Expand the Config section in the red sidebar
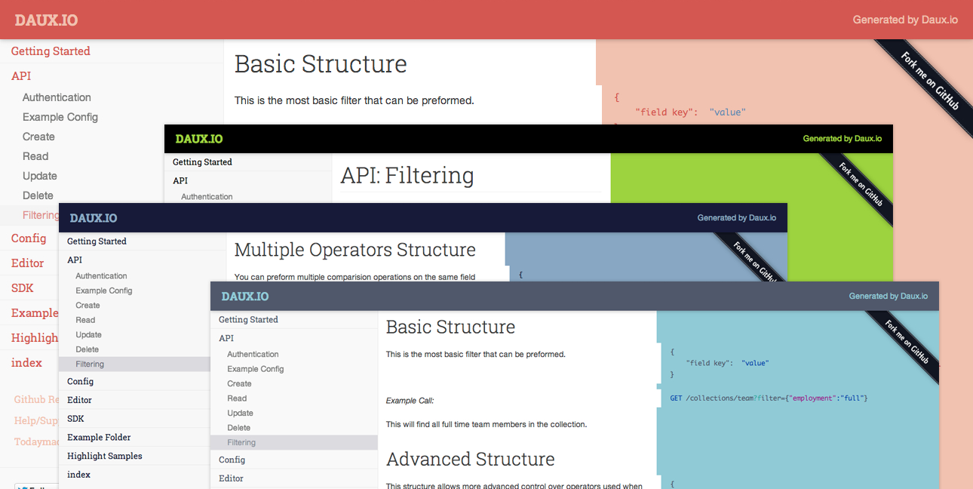The height and width of the screenshot is (489, 973). [29, 238]
